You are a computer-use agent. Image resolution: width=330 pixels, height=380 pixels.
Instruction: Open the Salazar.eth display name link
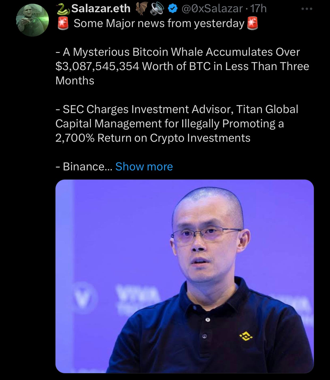coord(101,9)
